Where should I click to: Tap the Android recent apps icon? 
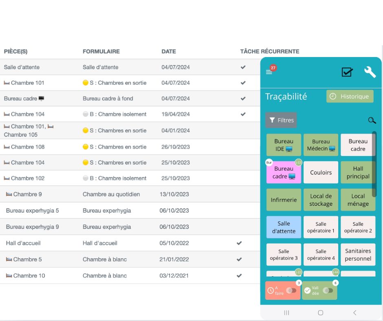pos(286,312)
